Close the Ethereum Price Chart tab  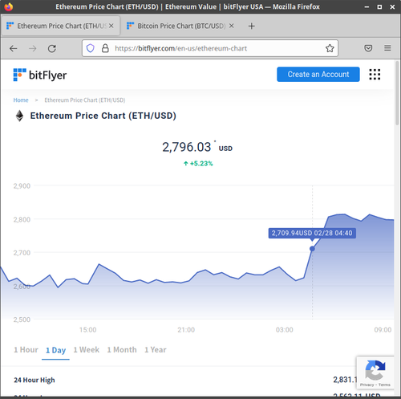(111, 26)
